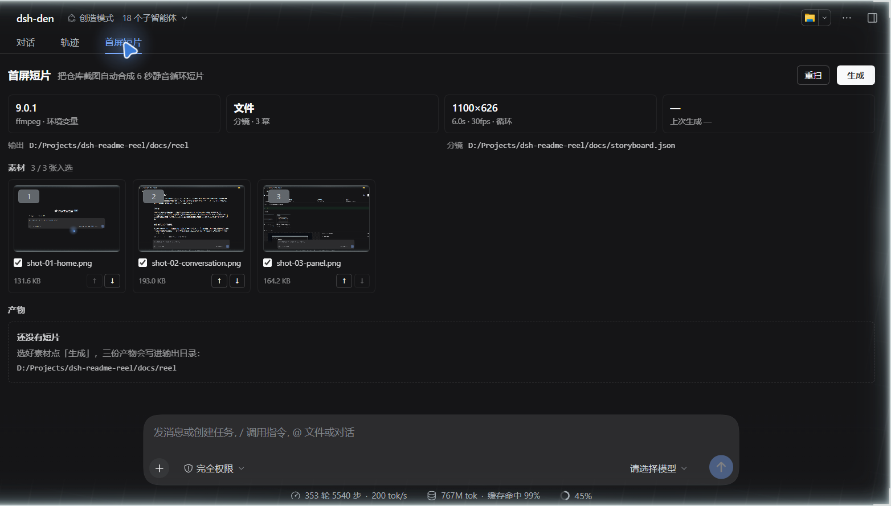Image resolution: width=891 pixels, height=506 pixels.
Task: Move shot-03-panel.png up with arrow
Action: coord(344,281)
